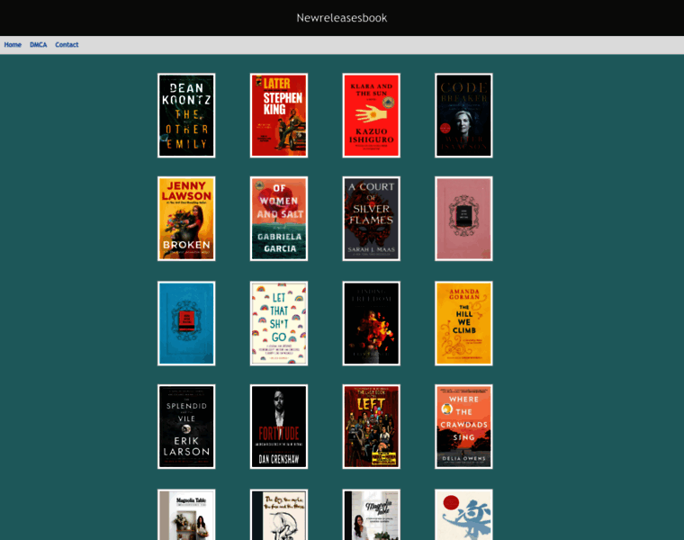The image size is (684, 540).
Task: Open cover with blue Japanese character
Action: 463,515
